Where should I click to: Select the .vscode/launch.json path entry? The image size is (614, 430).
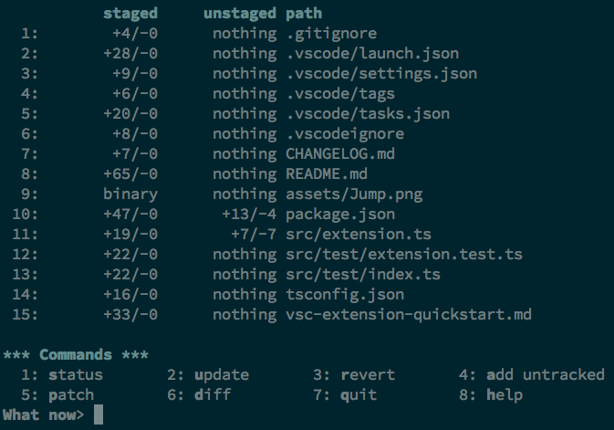[x=372, y=54]
